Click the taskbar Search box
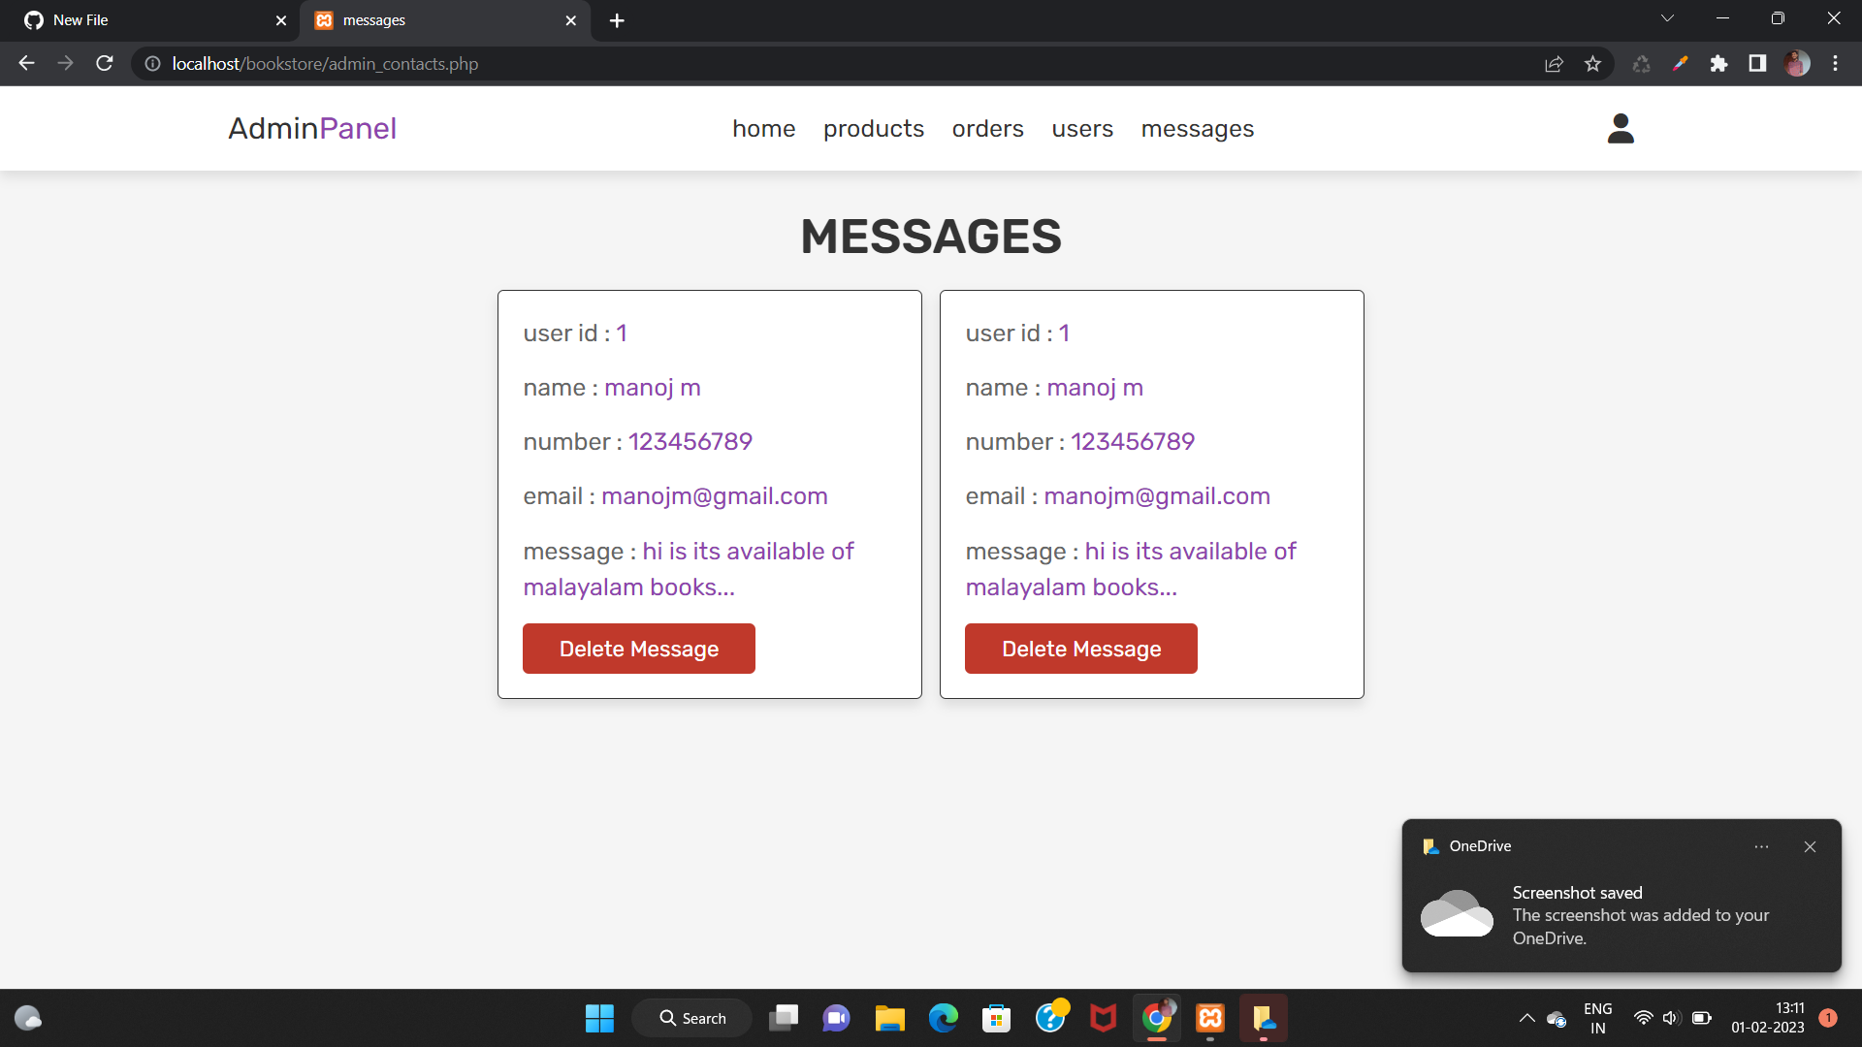 tap(692, 1018)
